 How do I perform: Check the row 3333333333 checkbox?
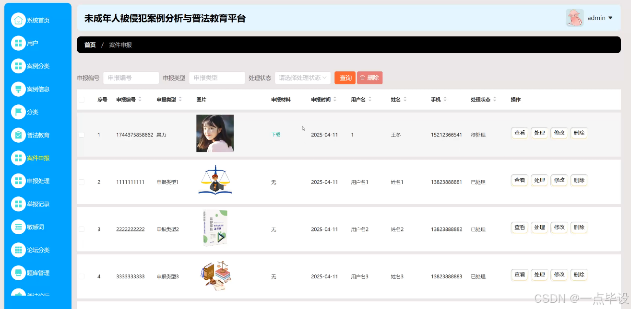coord(82,276)
